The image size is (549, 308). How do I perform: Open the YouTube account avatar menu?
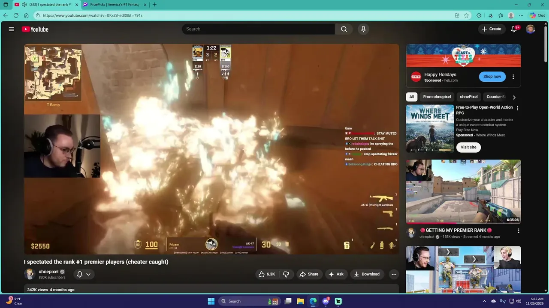coord(531,29)
